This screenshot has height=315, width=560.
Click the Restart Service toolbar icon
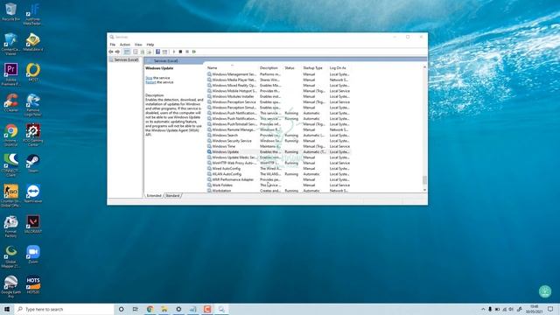(194, 52)
